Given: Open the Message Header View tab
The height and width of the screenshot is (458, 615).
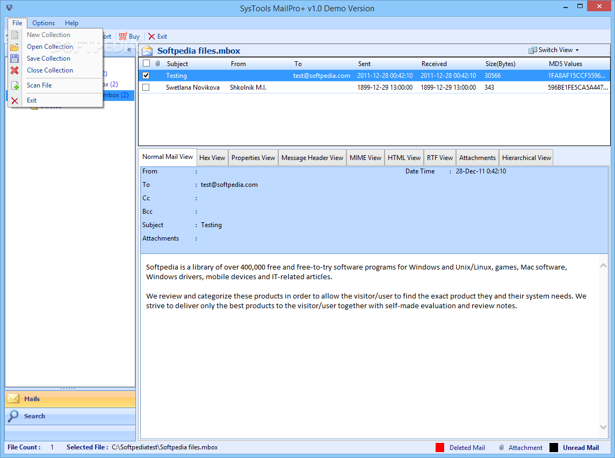Looking at the screenshot, I should [x=312, y=158].
